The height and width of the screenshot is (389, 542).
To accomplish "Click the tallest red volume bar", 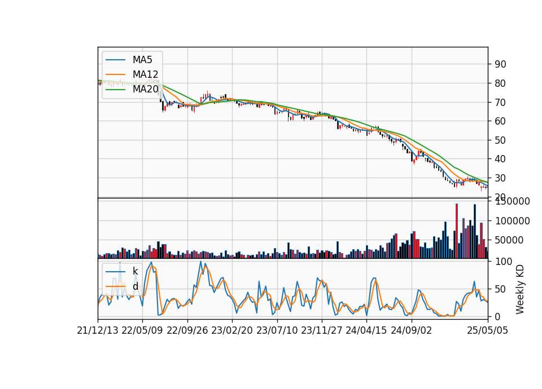I will tap(457, 231).
